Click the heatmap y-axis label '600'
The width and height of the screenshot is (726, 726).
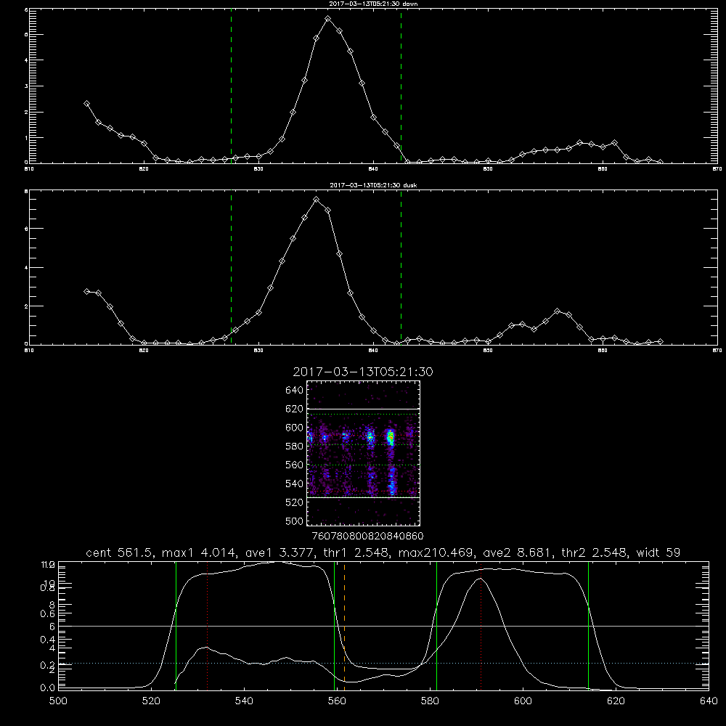(x=295, y=428)
